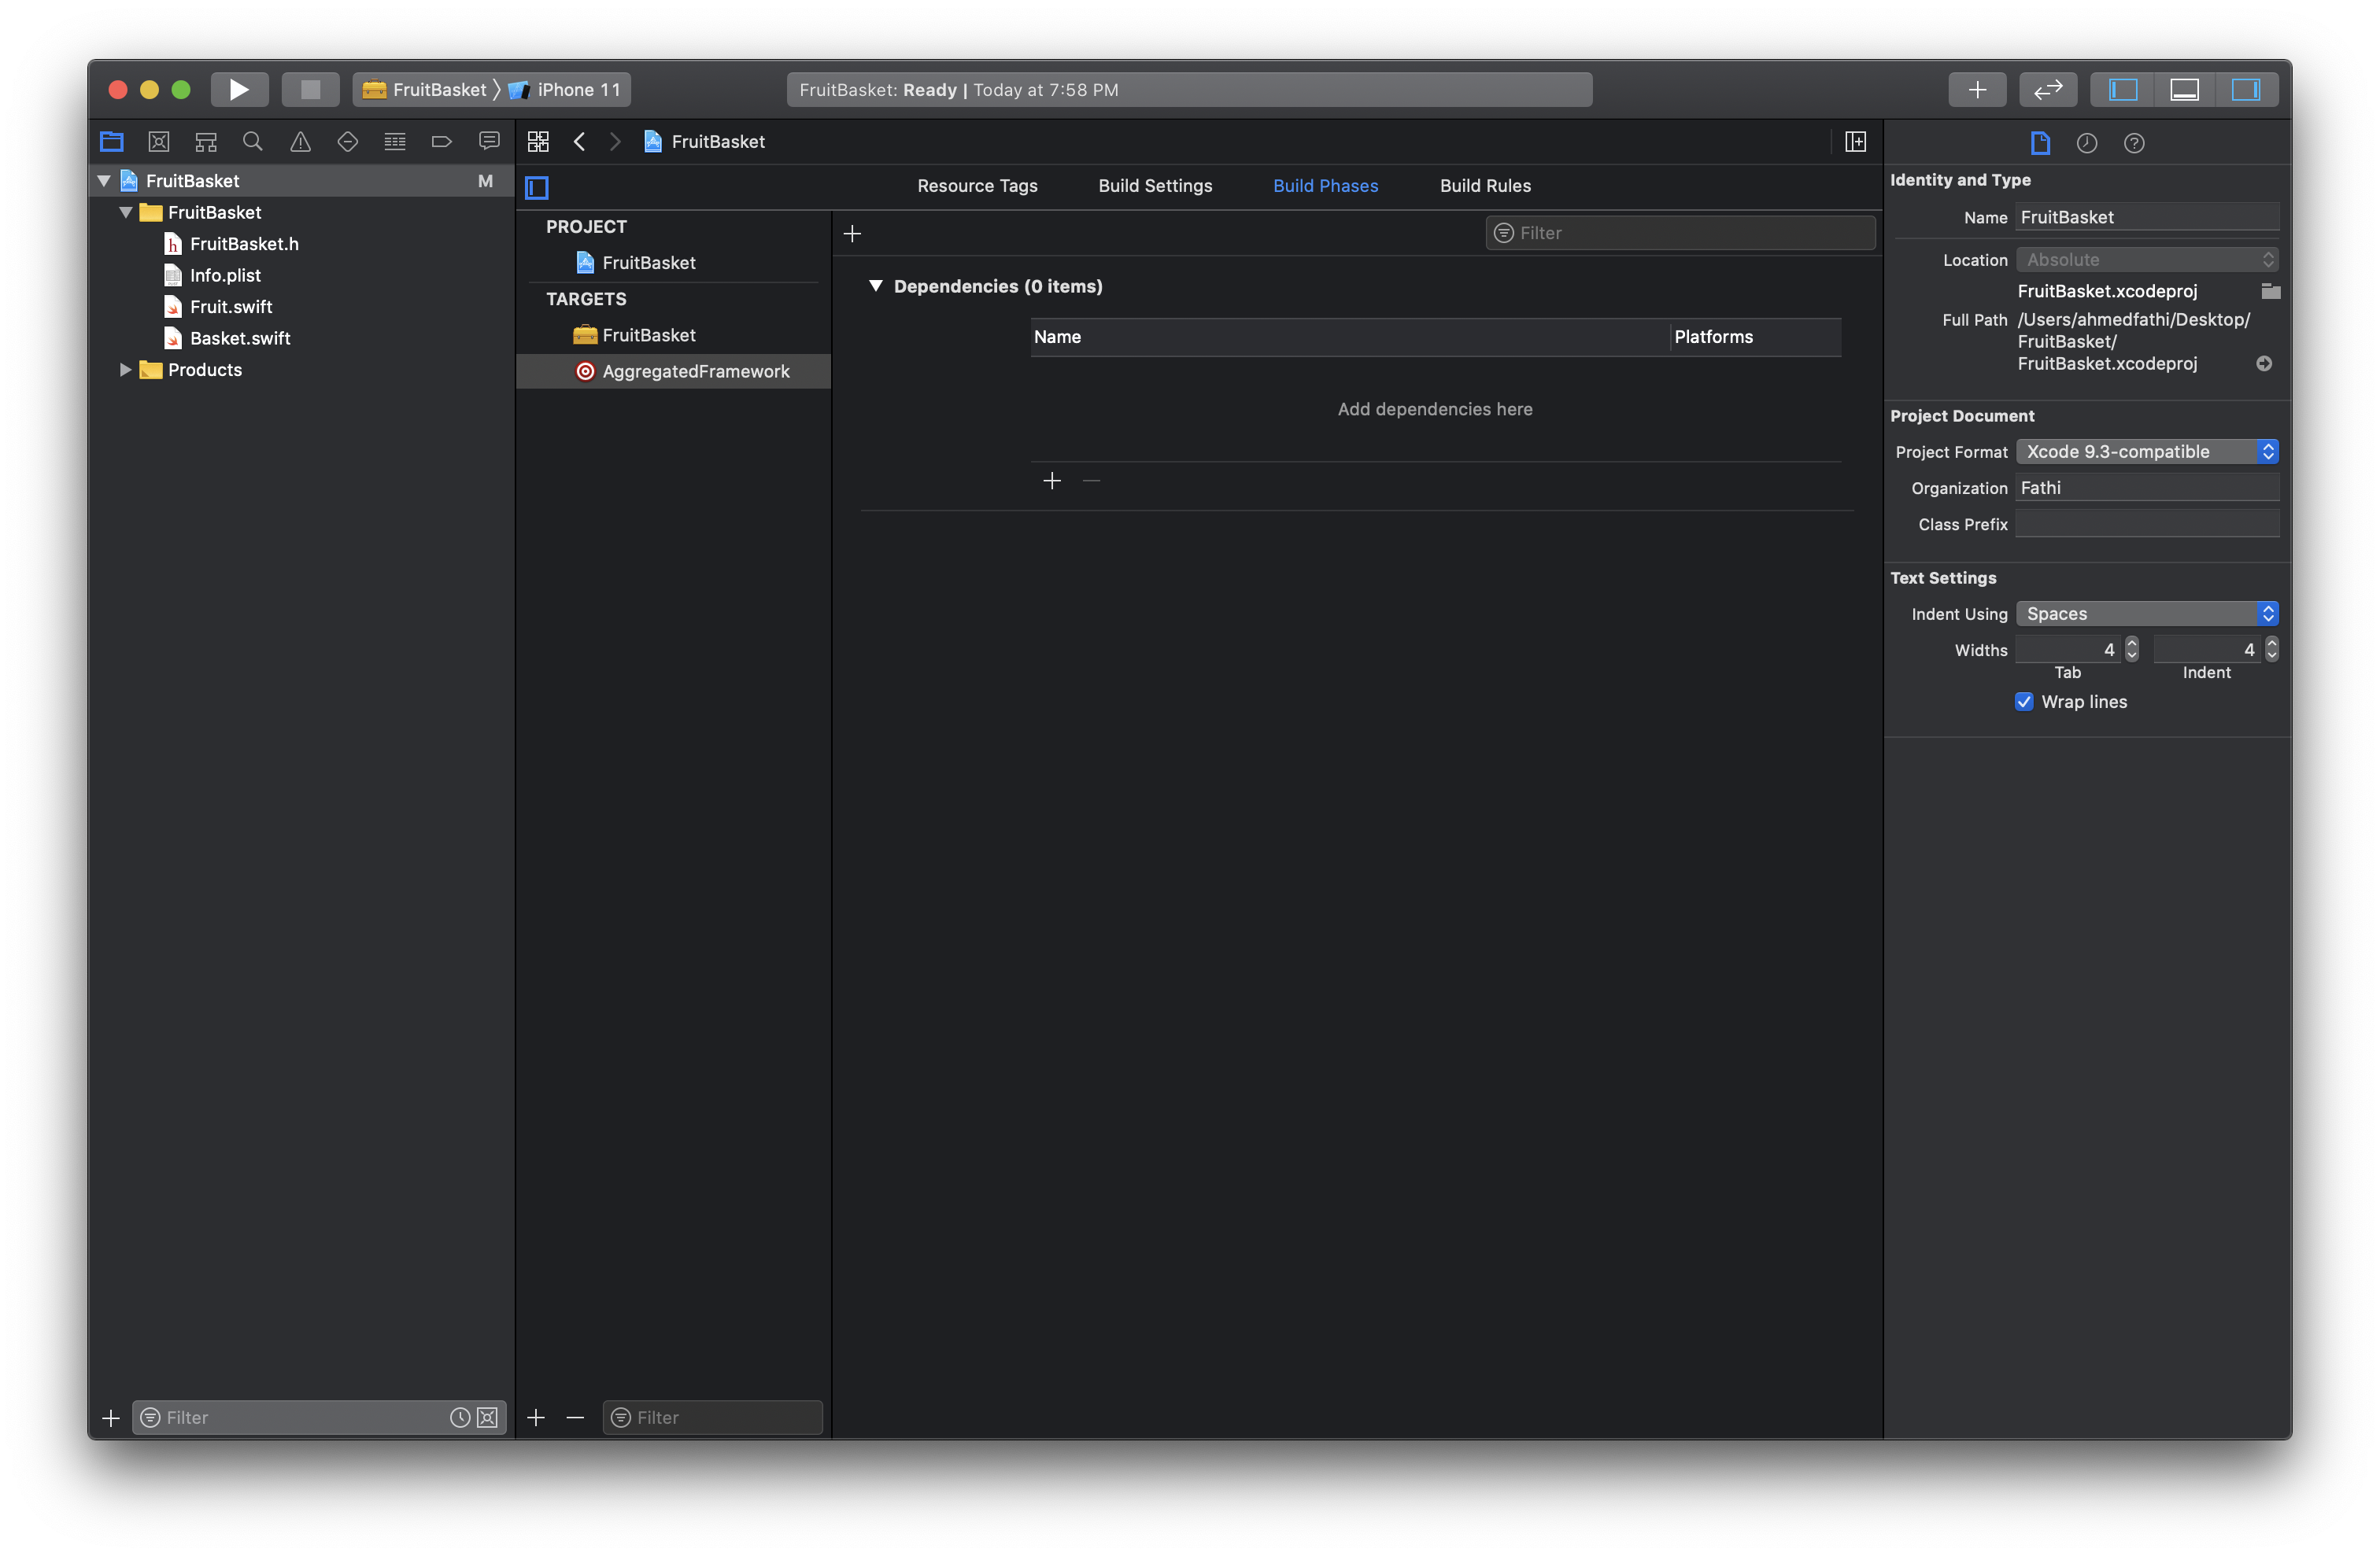Hide the project and targets list
This screenshot has height=1556, width=2380.
point(537,187)
